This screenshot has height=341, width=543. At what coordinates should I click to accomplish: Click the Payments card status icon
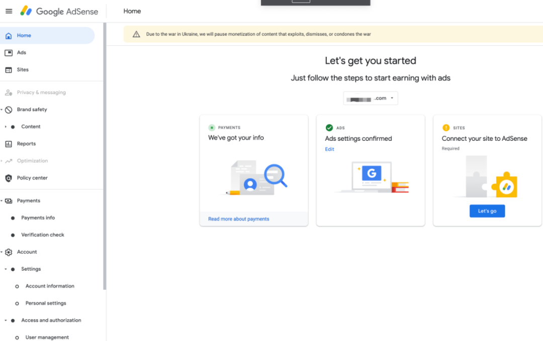point(212,128)
